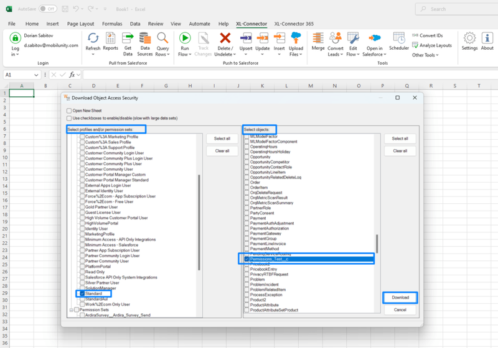Viewport: 498px width, 348px height.
Task: Click the Upload Files cloud icon
Action: 296,38
